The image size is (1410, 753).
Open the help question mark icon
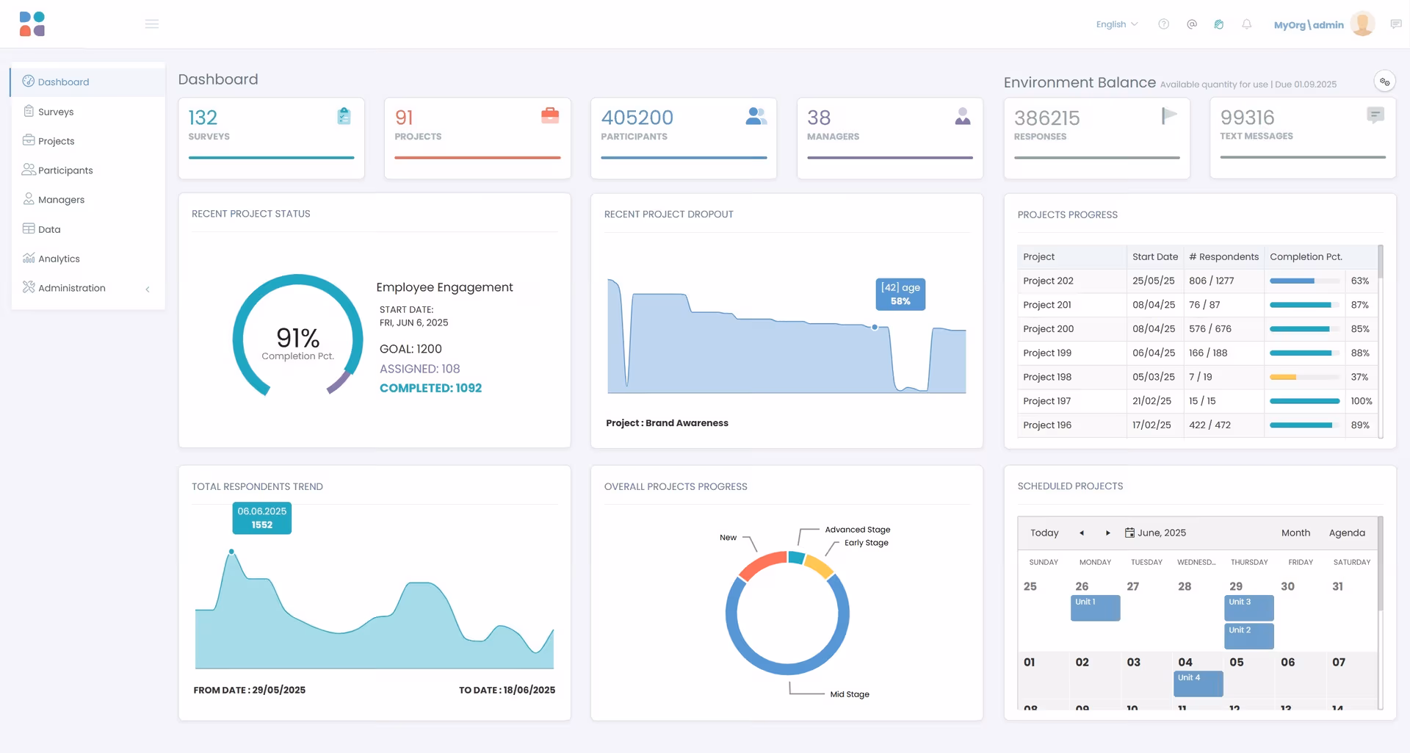coord(1163,24)
